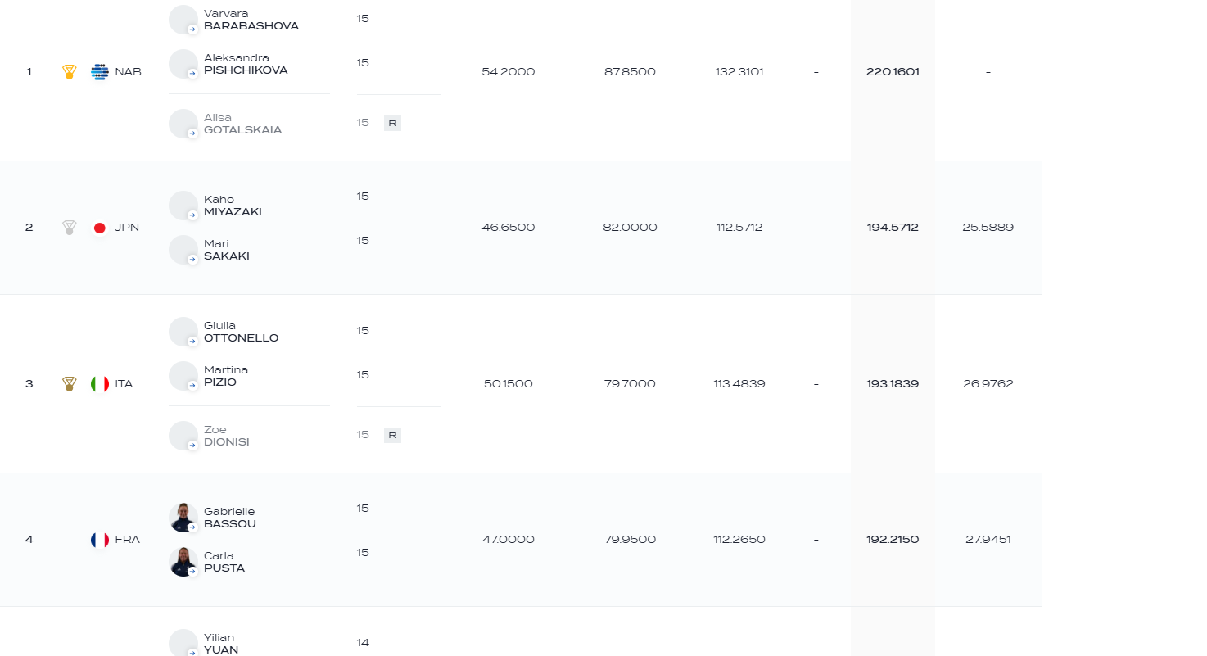This screenshot has width=1207, height=656.
Task: Open Mari SAKAKI athlete link
Action: click(227, 250)
